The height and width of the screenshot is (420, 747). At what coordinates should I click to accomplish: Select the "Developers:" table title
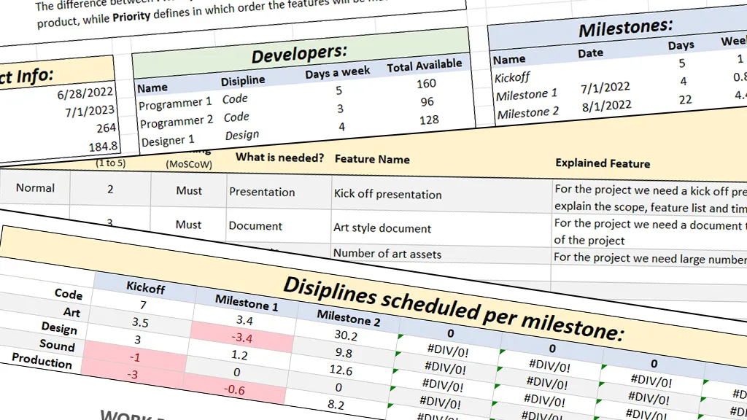click(x=299, y=53)
